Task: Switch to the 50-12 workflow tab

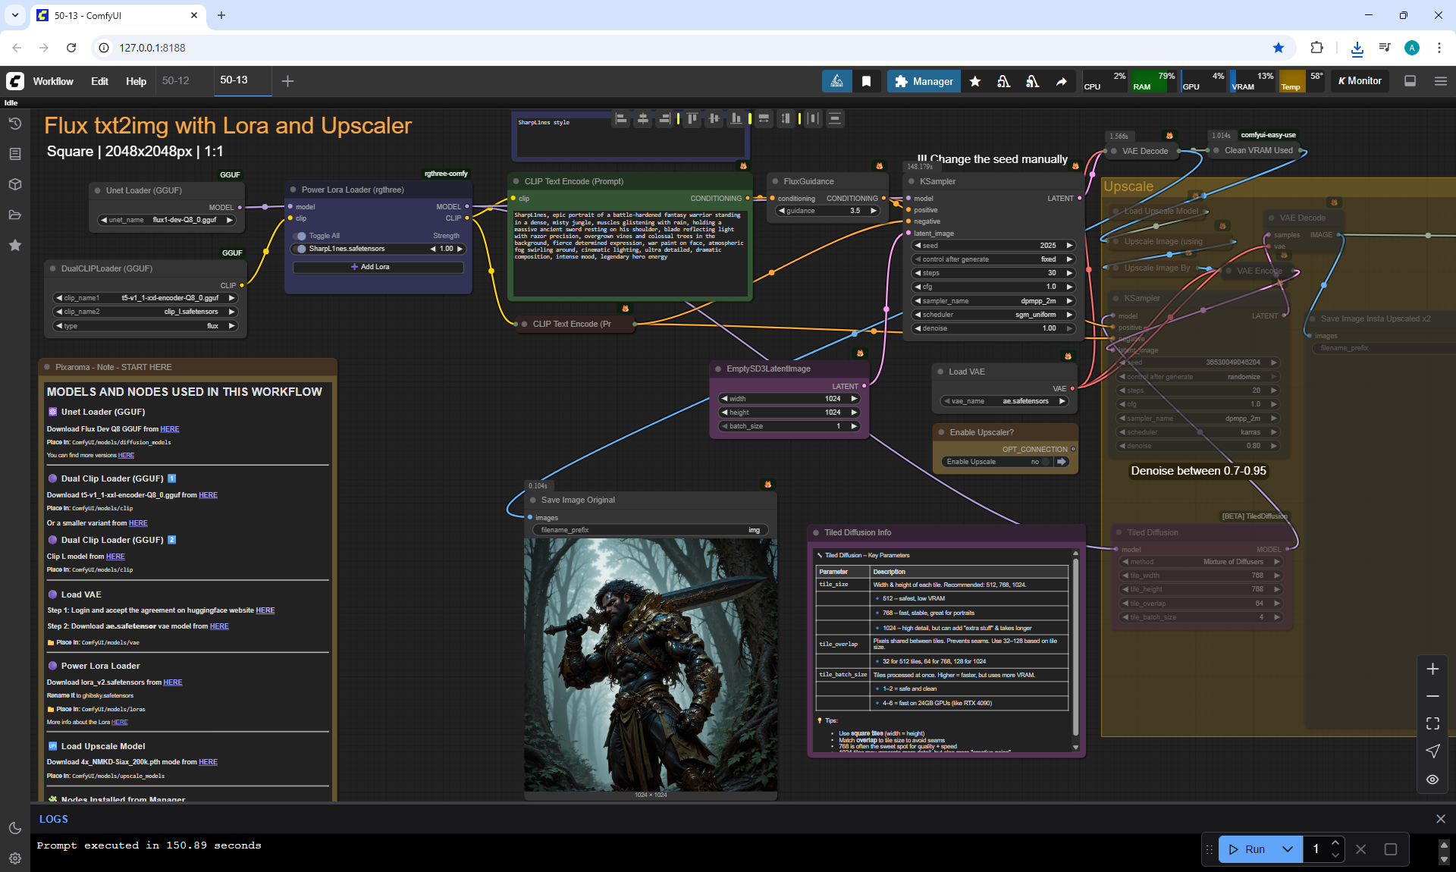Action: pyautogui.click(x=175, y=80)
